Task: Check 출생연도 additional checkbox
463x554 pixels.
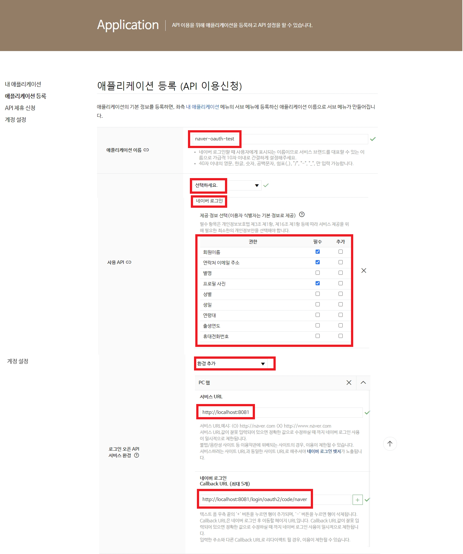Action: tap(340, 326)
